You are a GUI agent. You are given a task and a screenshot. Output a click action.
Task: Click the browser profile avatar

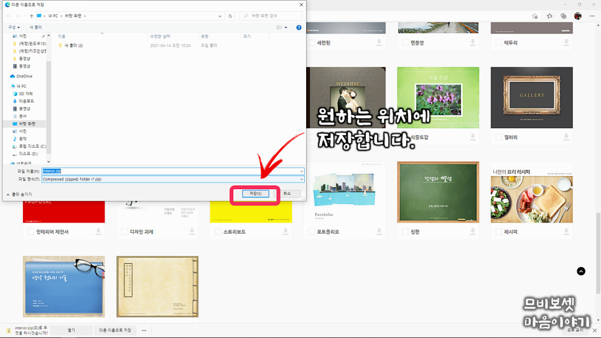[578, 16]
